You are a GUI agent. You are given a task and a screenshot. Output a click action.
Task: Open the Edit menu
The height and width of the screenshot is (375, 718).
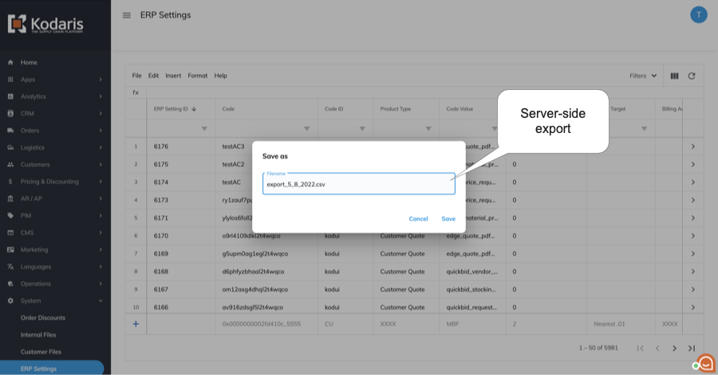153,76
